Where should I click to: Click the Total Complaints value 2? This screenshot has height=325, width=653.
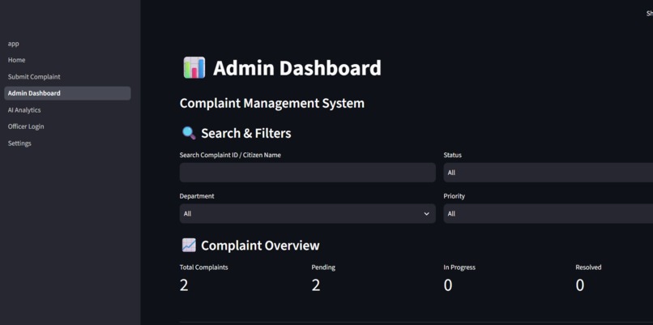click(x=184, y=285)
